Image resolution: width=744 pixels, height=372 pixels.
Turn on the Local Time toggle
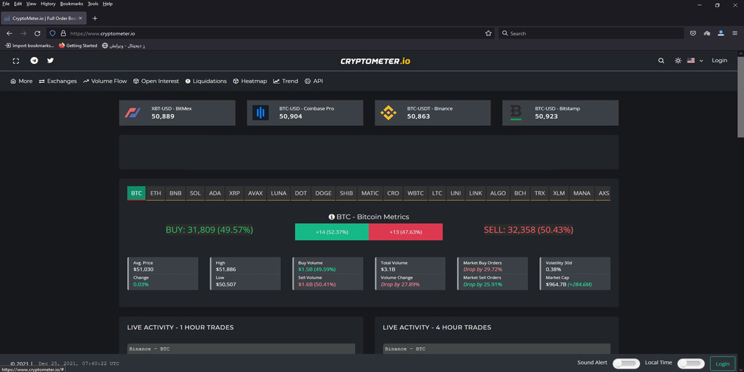point(691,363)
